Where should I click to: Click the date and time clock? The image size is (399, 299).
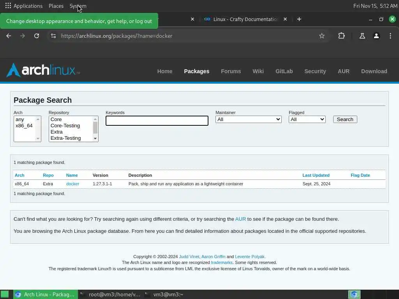point(375,6)
